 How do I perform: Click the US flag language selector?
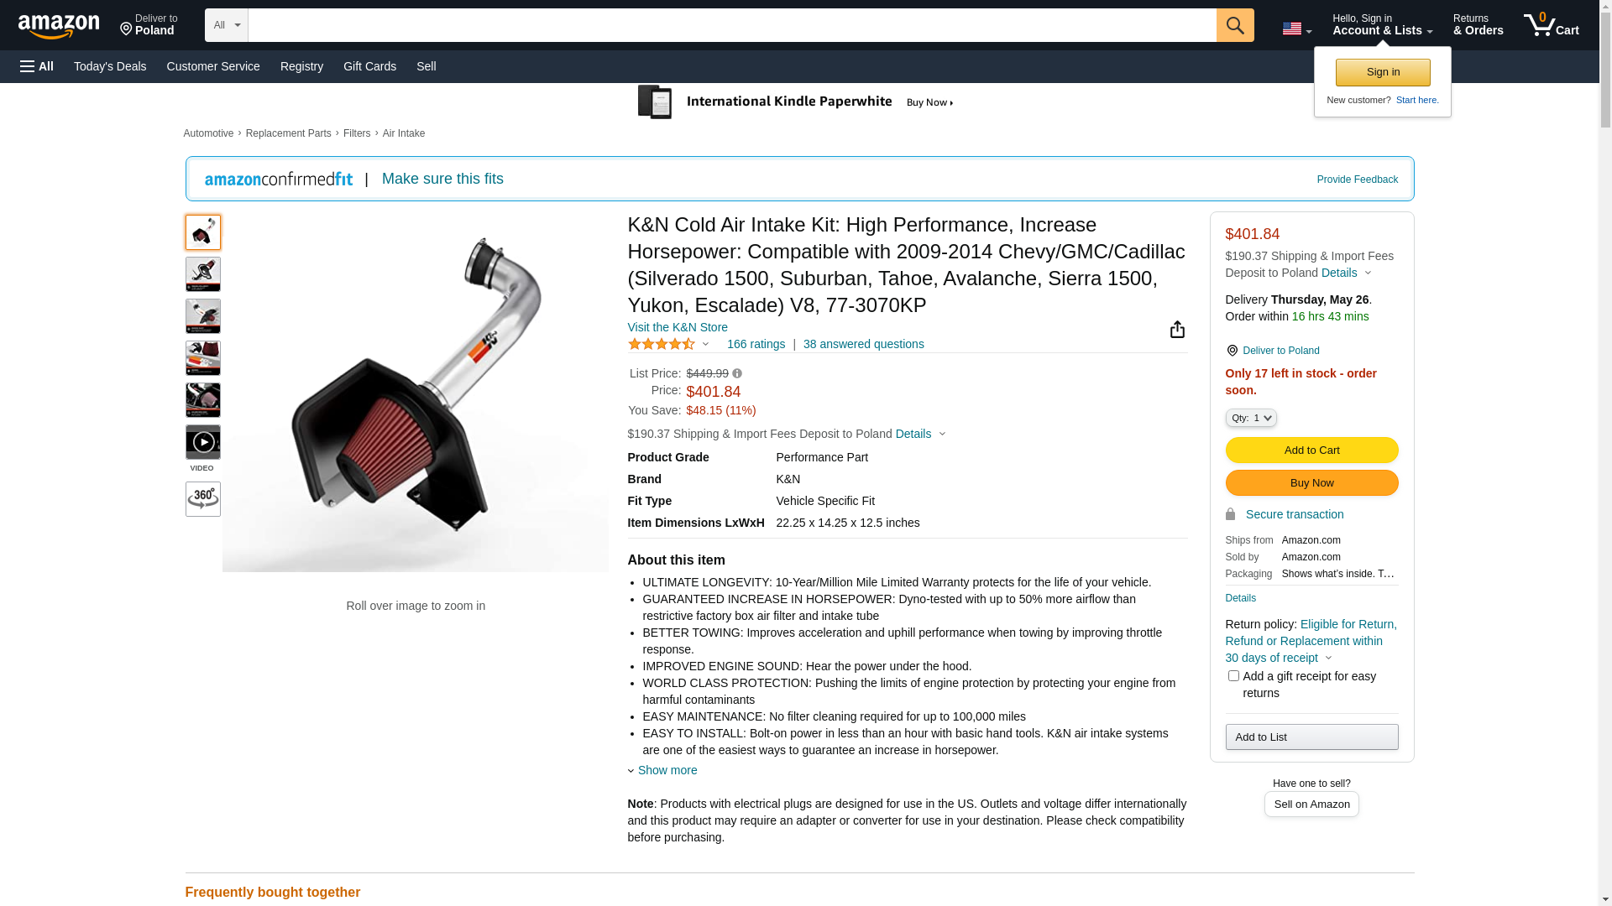[x=1296, y=29]
